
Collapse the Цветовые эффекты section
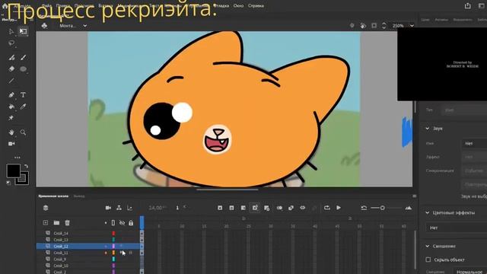pyautogui.click(x=428, y=213)
